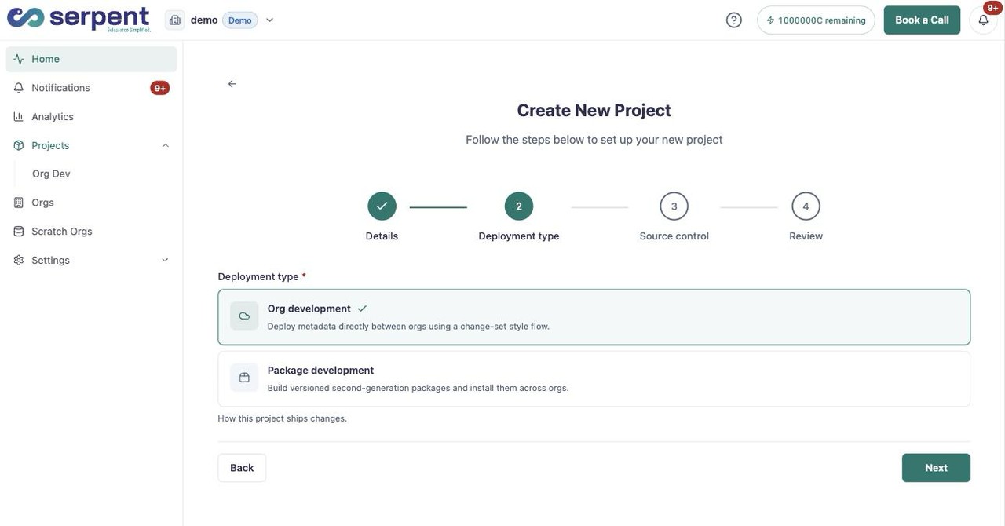Select the Package development option card
The height and width of the screenshot is (526, 1005).
pos(594,378)
